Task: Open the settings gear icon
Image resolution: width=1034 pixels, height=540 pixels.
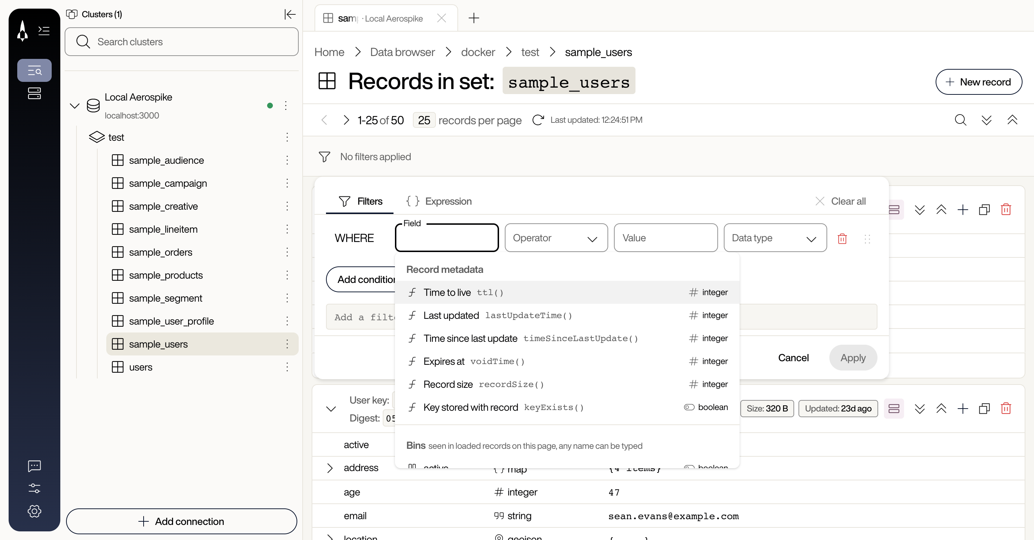Action: (x=34, y=511)
